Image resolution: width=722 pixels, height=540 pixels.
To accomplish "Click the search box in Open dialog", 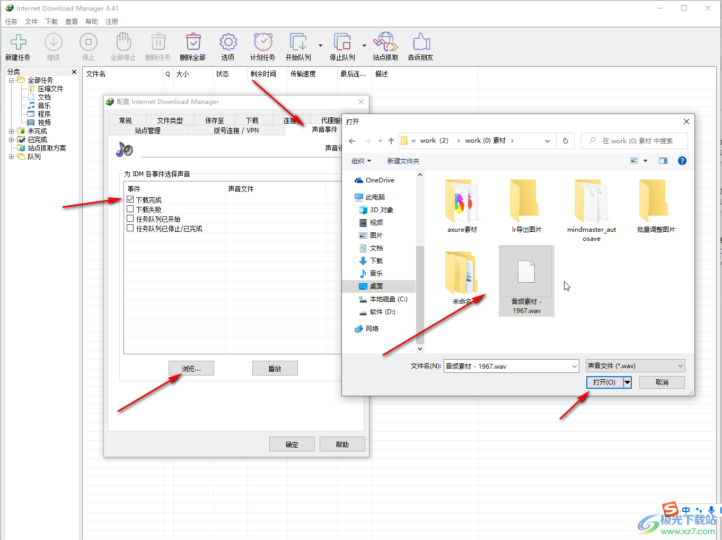I will [635, 141].
